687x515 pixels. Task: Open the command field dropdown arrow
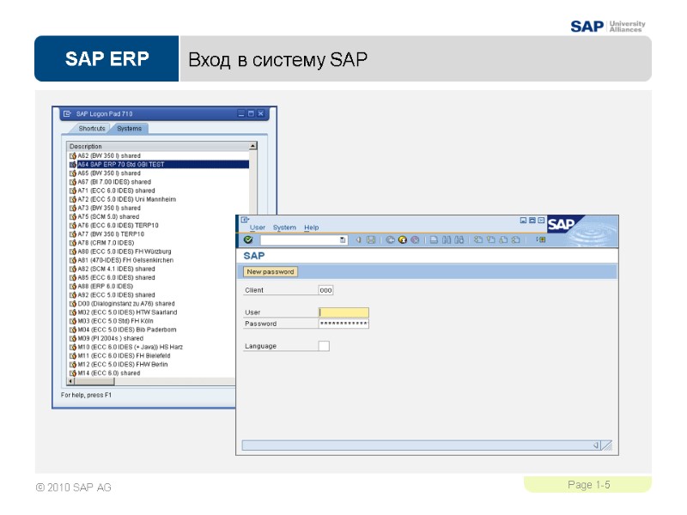[343, 241]
